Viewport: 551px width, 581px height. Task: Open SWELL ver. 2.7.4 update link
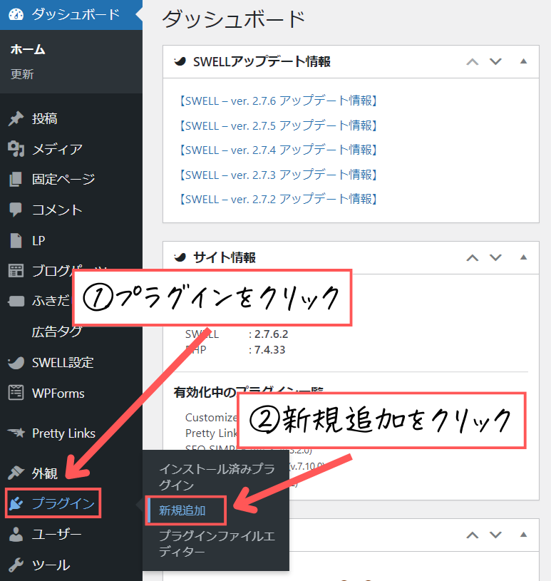pyautogui.click(x=278, y=150)
